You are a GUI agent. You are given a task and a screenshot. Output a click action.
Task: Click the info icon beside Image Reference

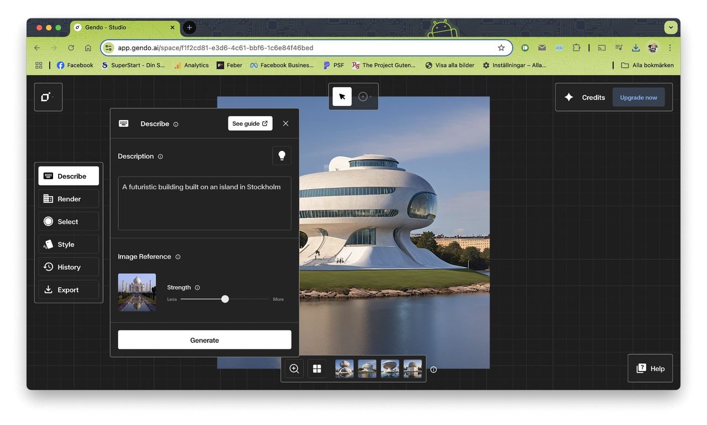[x=178, y=257]
